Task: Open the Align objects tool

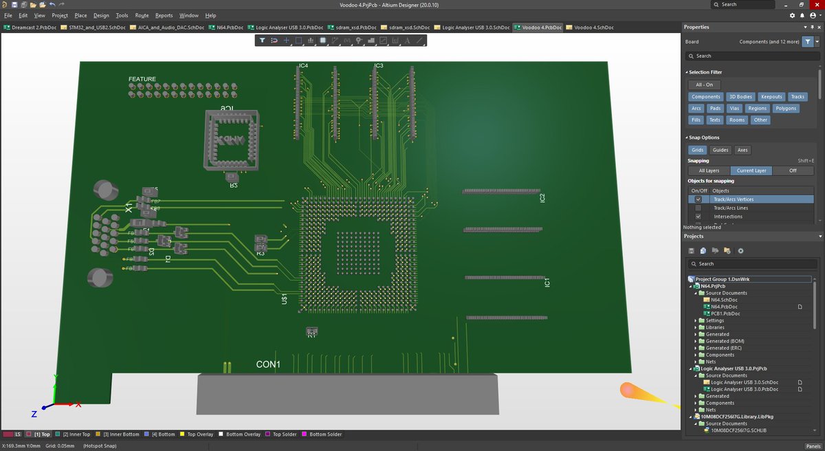Action: tap(311, 41)
